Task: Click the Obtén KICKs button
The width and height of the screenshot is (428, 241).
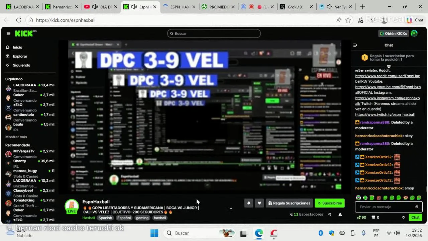Action: pos(393,33)
